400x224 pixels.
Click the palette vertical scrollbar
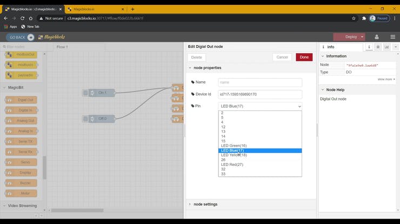pyautogui.click(x=45, y=168)
